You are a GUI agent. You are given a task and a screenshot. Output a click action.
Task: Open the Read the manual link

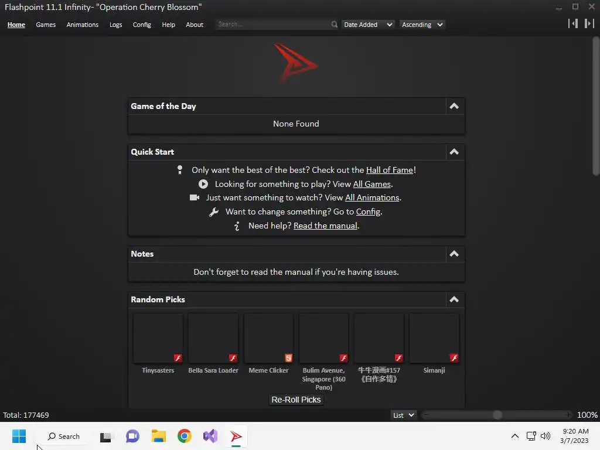click(x=325, y=226)
